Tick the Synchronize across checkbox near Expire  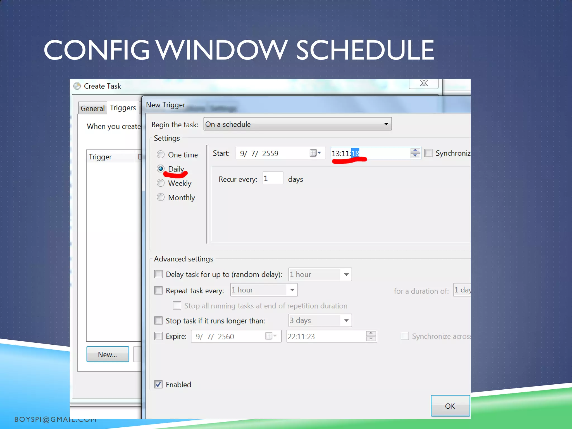pyautogui.click(x=405, y=336)
